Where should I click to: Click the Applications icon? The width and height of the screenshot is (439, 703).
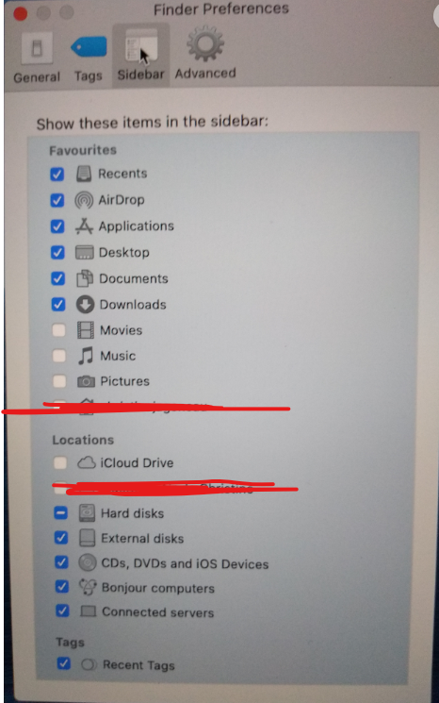[84, 226]
